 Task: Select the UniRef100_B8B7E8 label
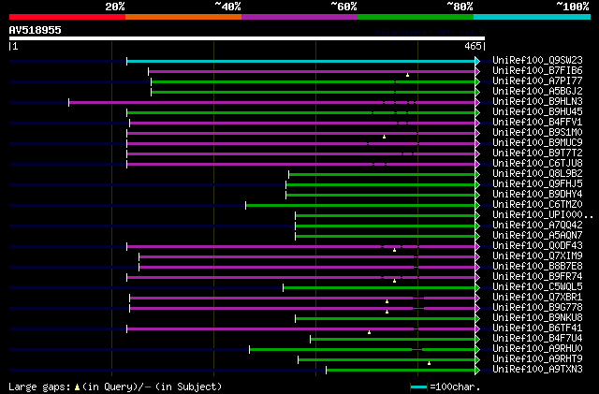[537, 267]
